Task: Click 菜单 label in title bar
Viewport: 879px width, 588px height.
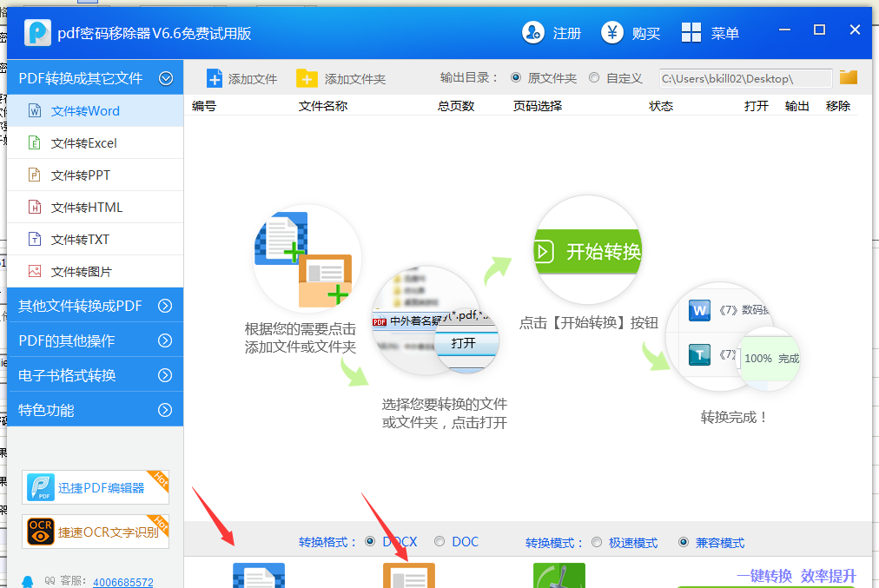Action: 725,34
